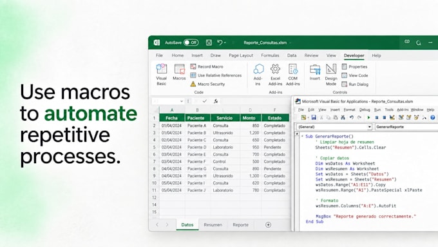Open the GenerarReporte procedure dropdown
The height and width of the screenshot is (247, 438).
click(x=406, y=126)
